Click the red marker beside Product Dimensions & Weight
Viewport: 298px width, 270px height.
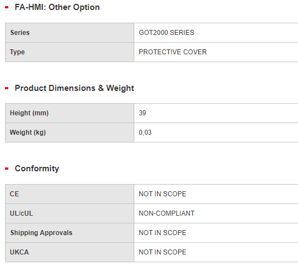point(7,88)
